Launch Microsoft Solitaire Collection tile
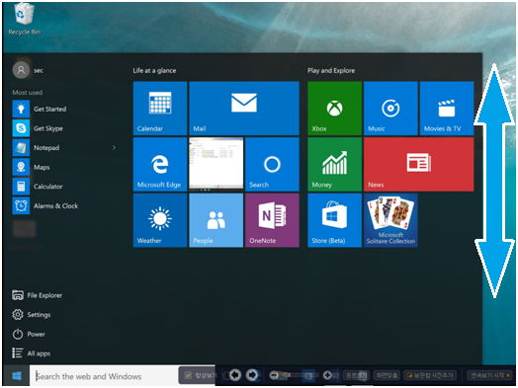This screenshot has height=388, width=518. tap(390, 220)
